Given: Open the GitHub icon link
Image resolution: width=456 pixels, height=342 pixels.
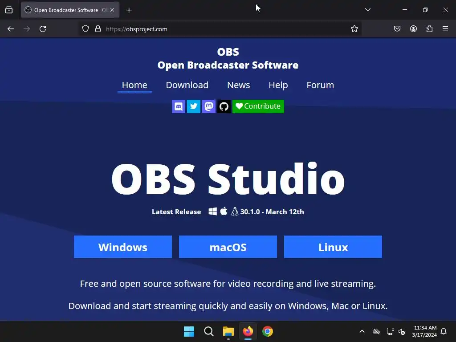Looking at the screenshot, I should tap(224, 106).
